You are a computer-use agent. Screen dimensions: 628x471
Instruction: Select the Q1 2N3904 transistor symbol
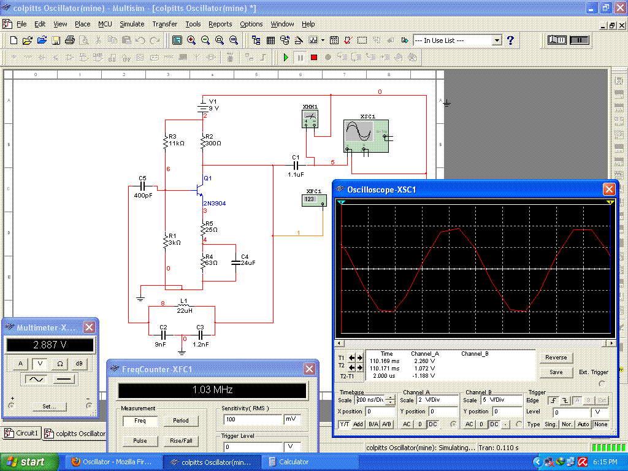(x=200, y=190)
